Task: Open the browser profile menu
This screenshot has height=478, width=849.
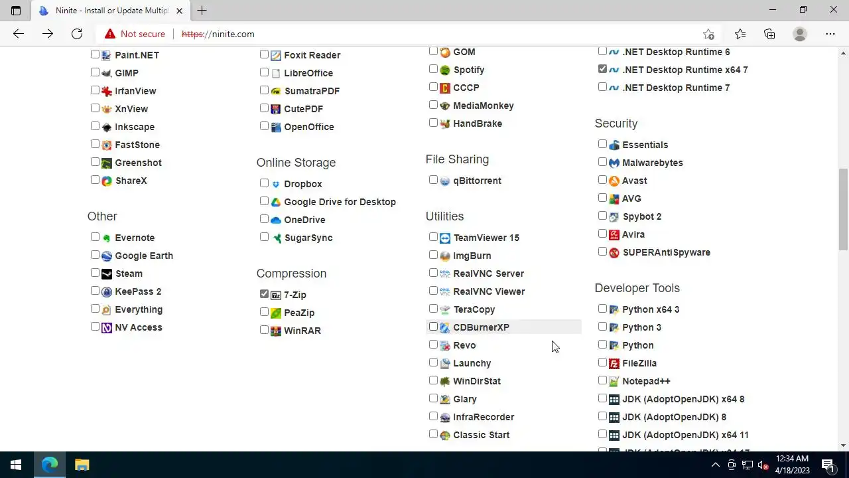Action: point(800,34)
